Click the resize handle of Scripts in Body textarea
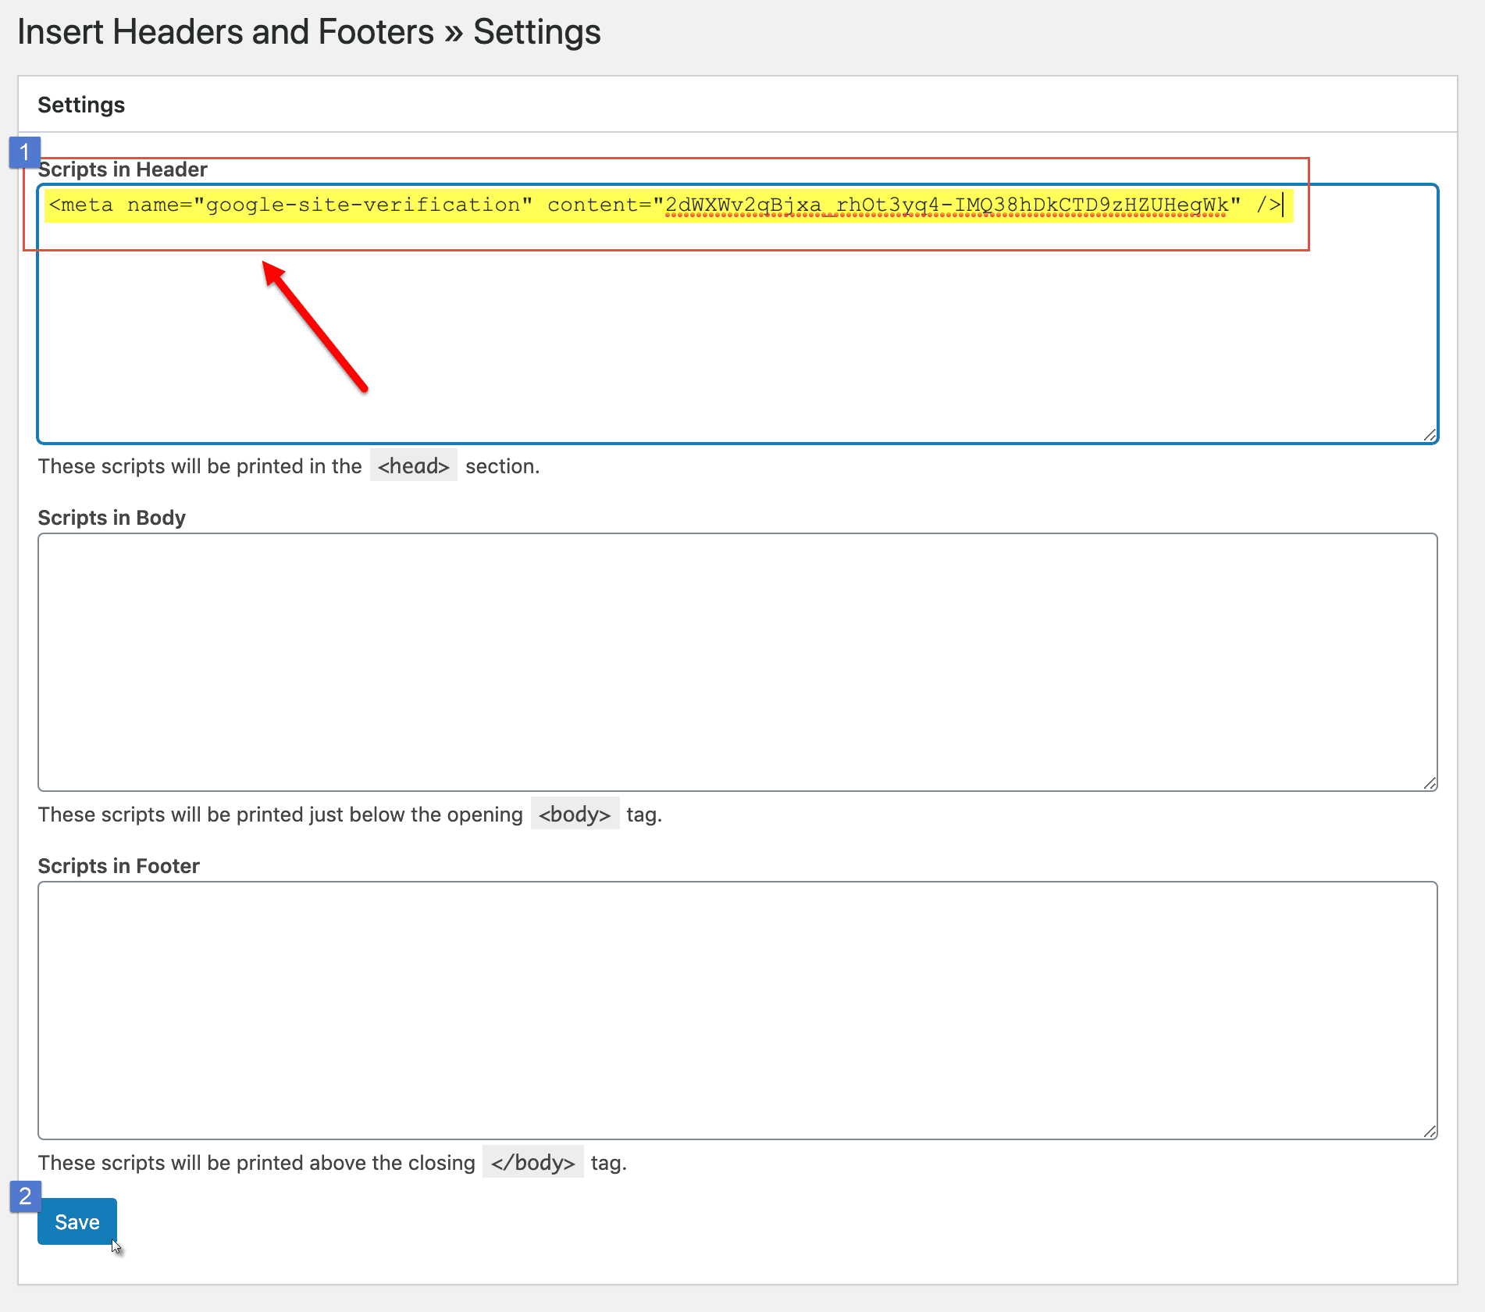This screenshot has height=1312, width=1485. coord(1430,783)
